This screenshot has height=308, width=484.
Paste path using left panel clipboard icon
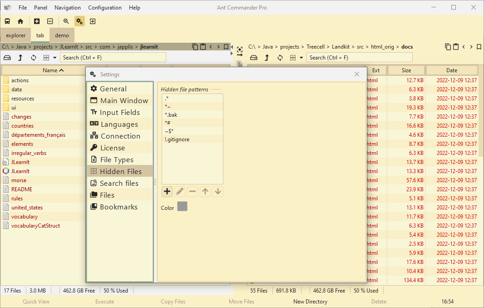203,47
